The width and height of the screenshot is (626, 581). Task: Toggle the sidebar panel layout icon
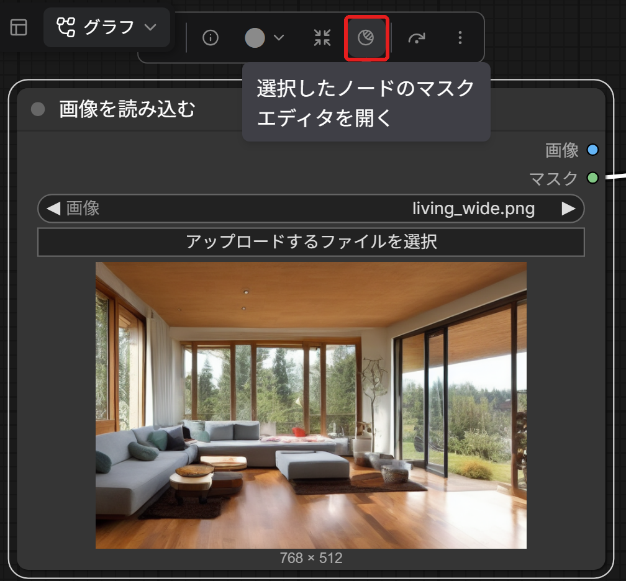point(19,27)
